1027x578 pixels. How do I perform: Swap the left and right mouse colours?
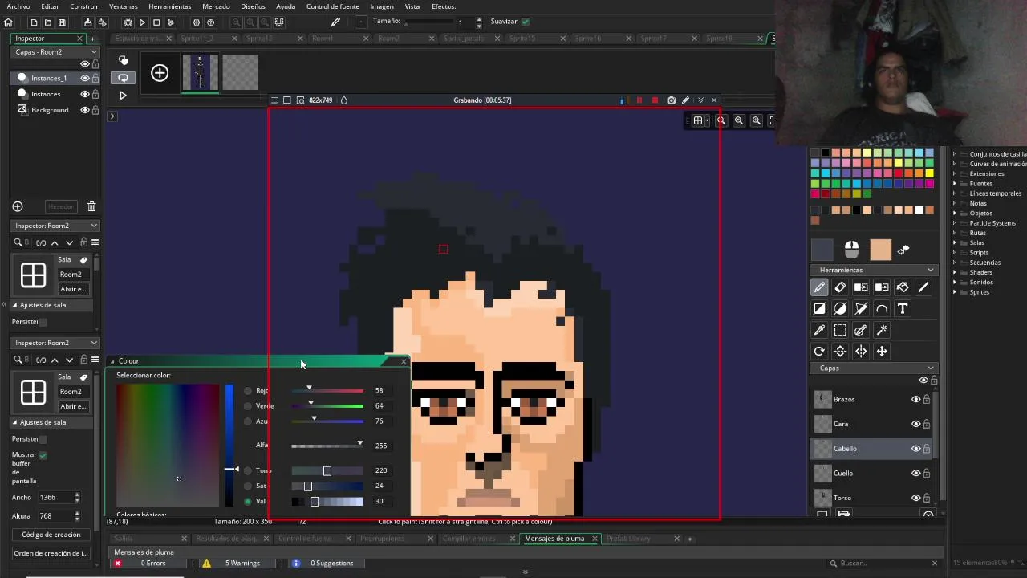[x=903, y=250]
